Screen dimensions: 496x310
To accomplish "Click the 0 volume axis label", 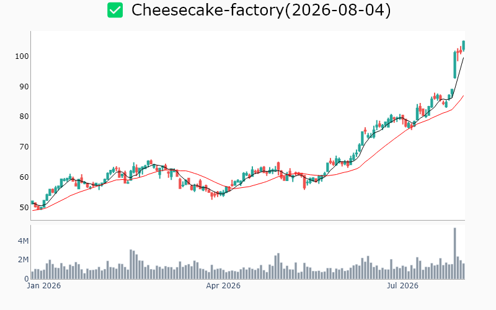I will point(27,279).
